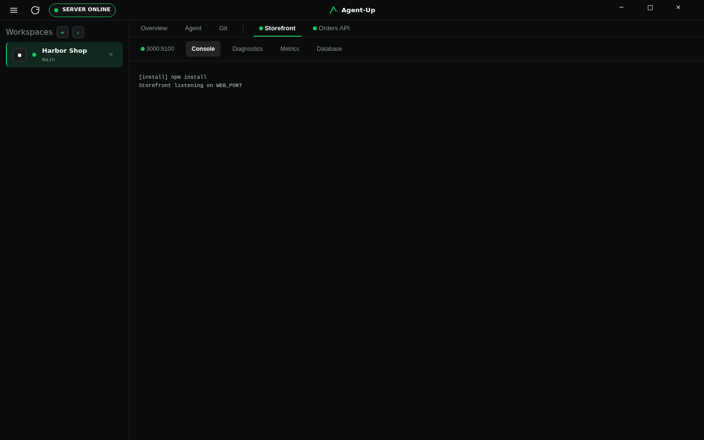Click 'Storefront listening on WEB_PORT' log line
Screen dimensions: 704x440
[x=190, y=86]
